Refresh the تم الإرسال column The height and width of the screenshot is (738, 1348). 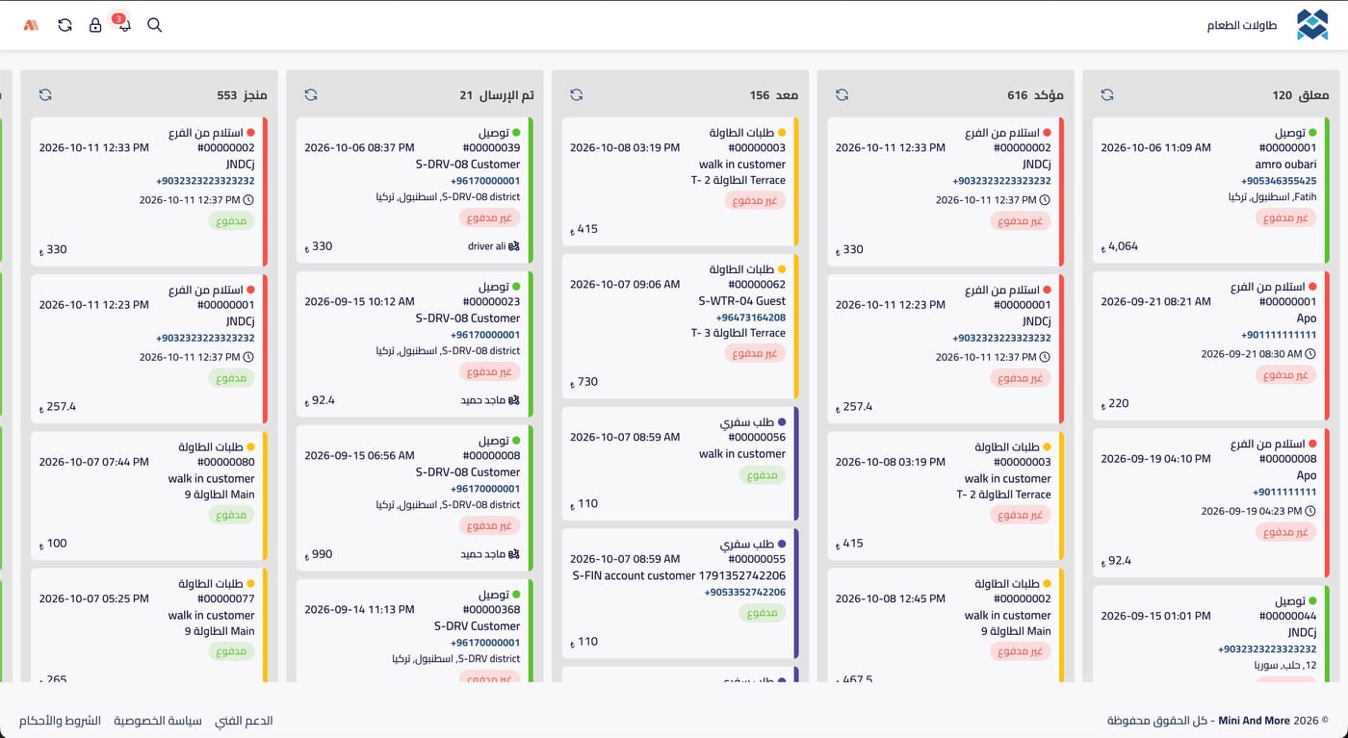pos(310,94)
